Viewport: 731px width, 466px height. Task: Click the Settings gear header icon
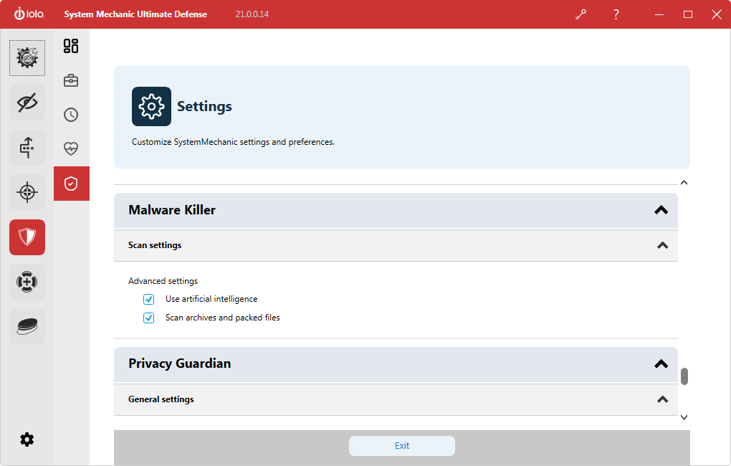[151, 106]
